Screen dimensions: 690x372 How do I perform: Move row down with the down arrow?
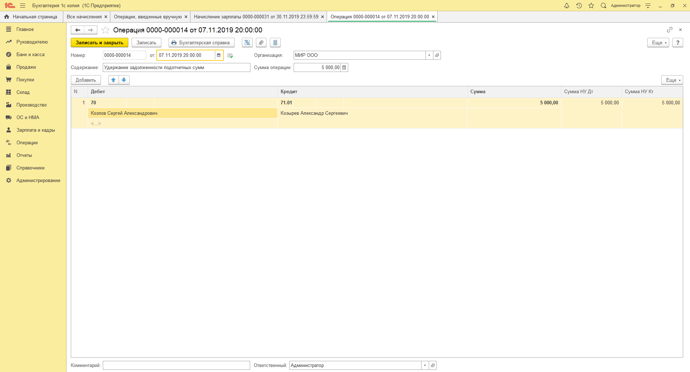(x=124, y=80)
